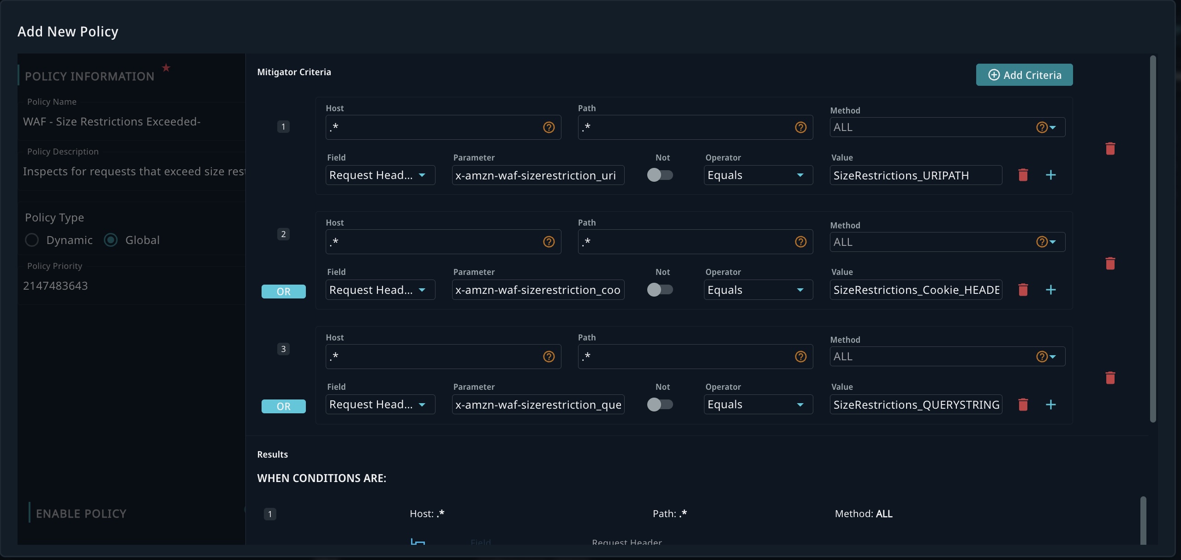This screenshot has width=1181, height=560.
Task: Open the Operator dropdown in criteria 2
Action: [758, 290]
